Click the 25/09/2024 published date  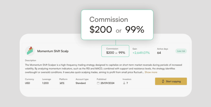[108, 83]
